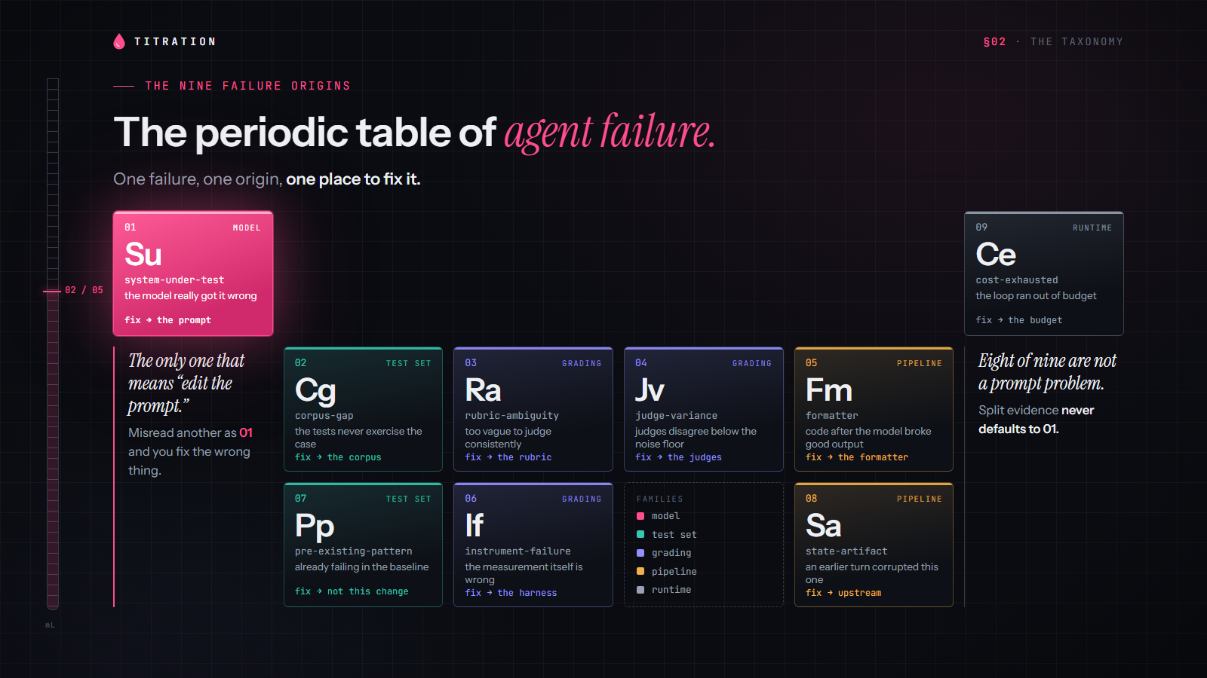Click 'fix → upstream' text
Viewport: 1207px width, 678px height.
(x=843, y=593)
